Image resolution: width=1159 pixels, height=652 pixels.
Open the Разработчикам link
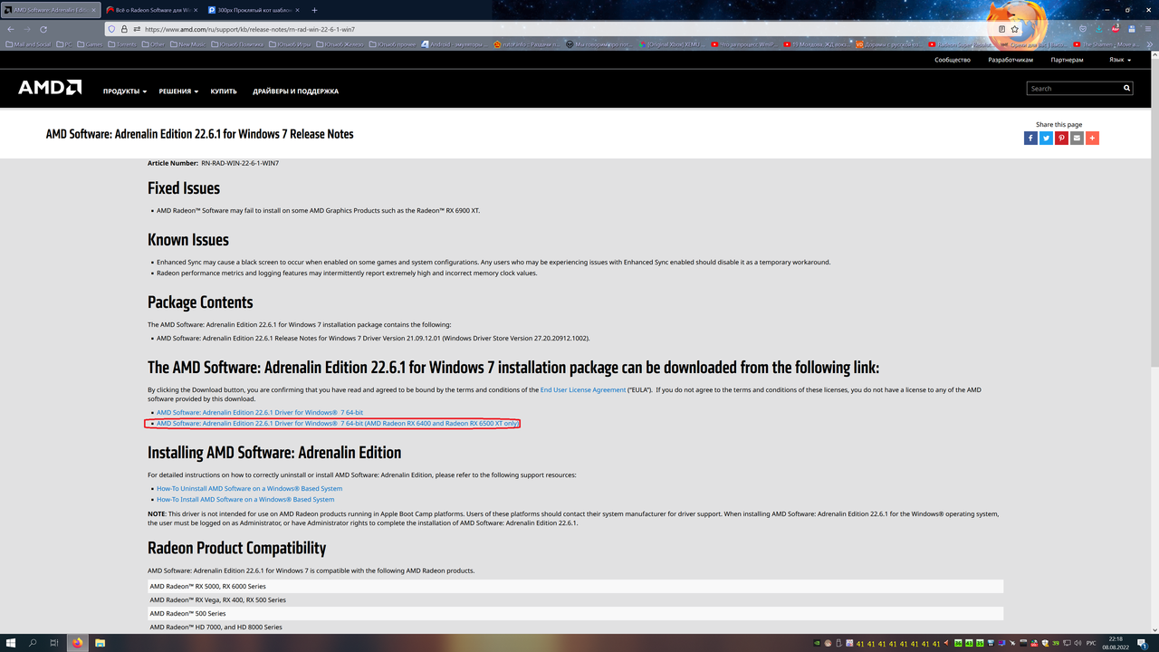[1011, 60]
